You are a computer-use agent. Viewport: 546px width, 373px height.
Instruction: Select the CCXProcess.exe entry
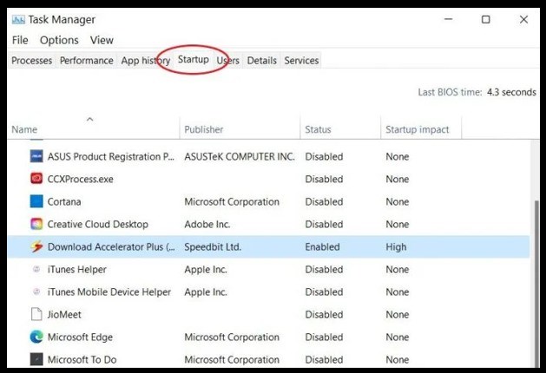(x=81, y=179)
